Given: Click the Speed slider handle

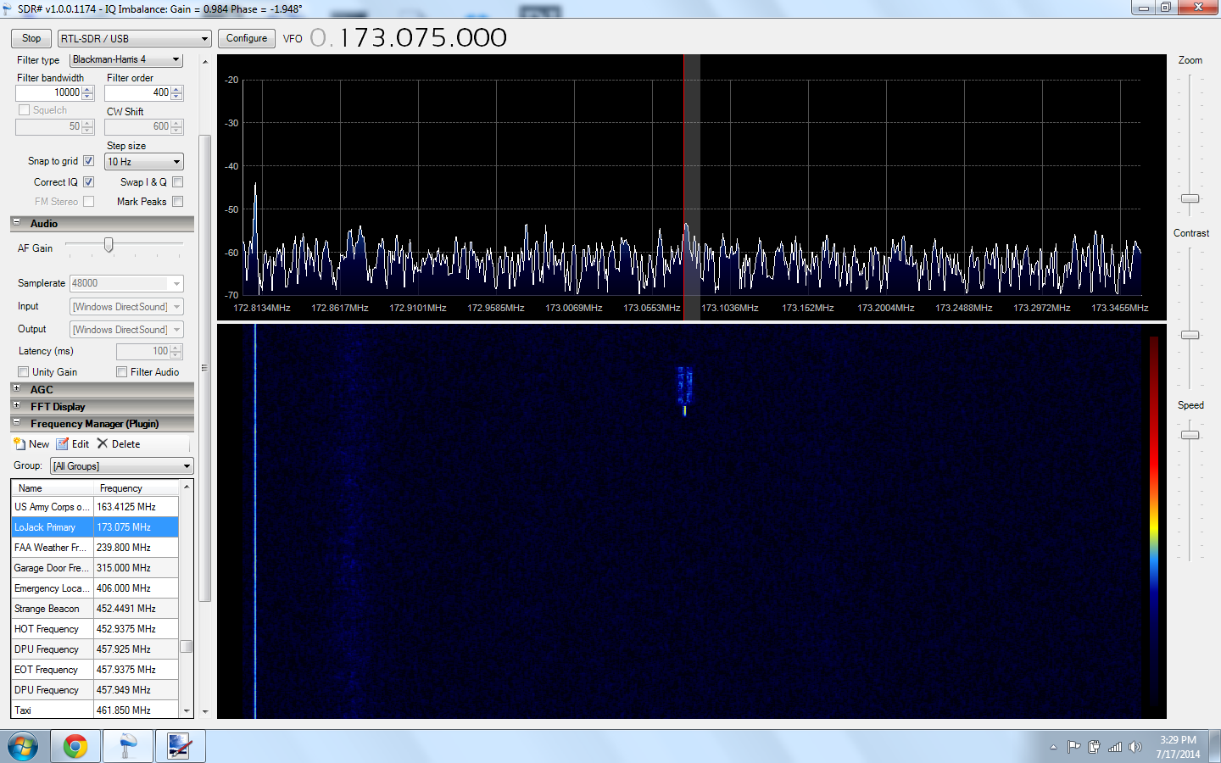Looking at the screenshot, I should tap(1190, 435).
